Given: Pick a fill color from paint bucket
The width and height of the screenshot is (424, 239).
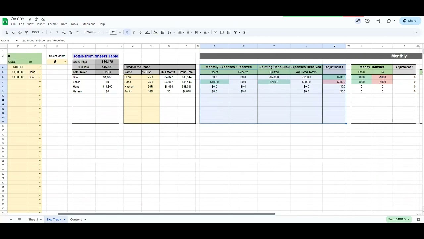Looking at the screenshot, I should click(156, 32).
